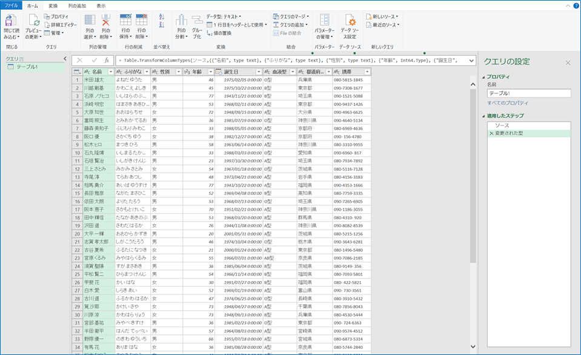This screenshot has width=581, height=355.
Task: Refresh preview with プレビューの更新 icon
Action: point(33,21)
